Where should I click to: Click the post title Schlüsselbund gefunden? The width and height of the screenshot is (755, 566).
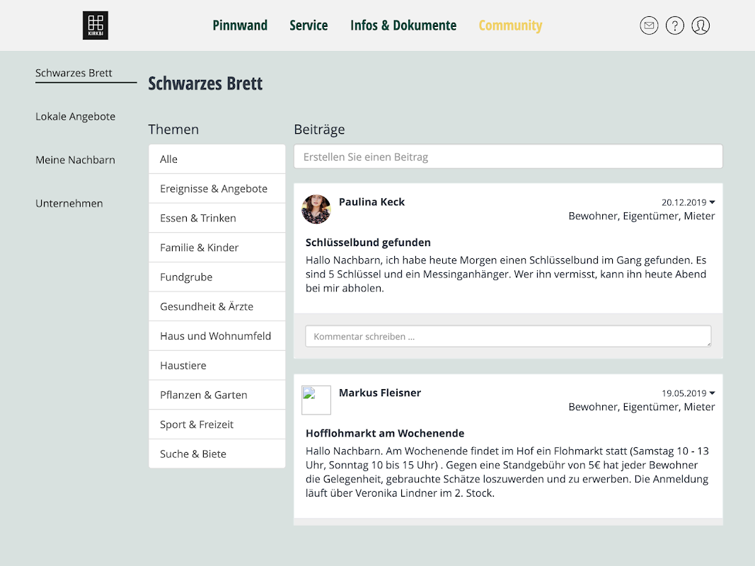pos(368,243)
